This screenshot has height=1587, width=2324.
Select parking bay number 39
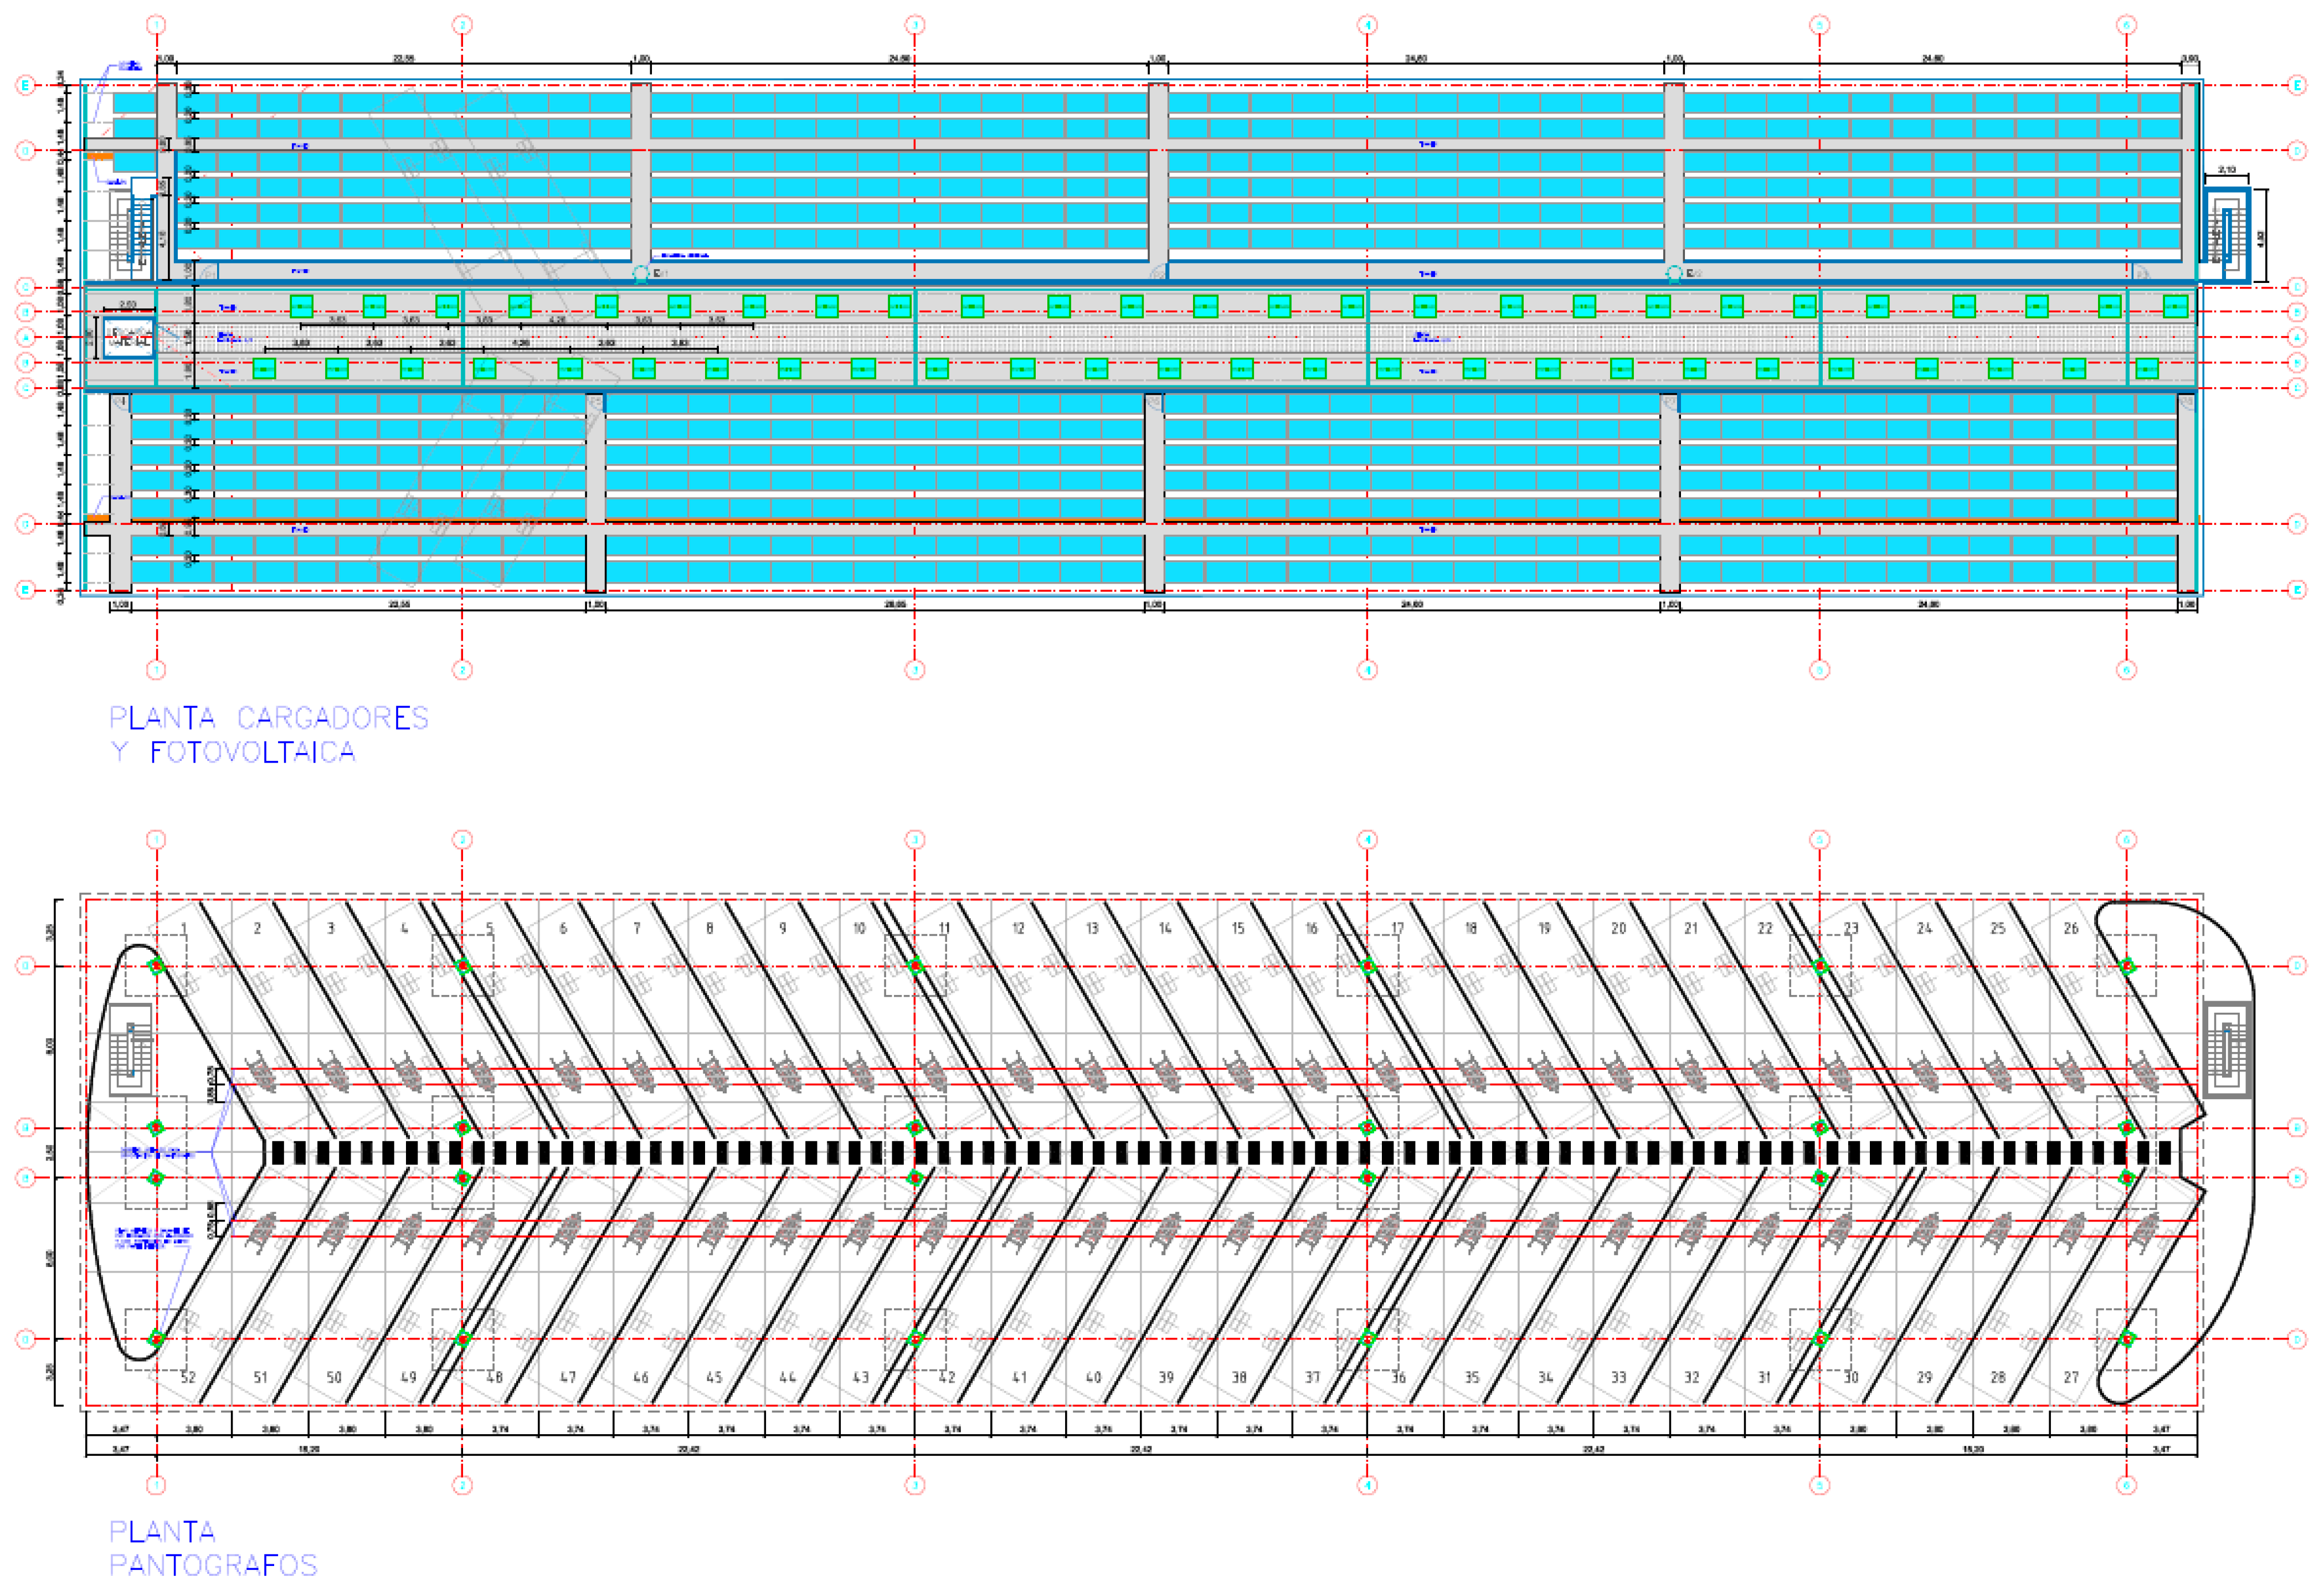pyautogui.click(x=1166, y=1377)
